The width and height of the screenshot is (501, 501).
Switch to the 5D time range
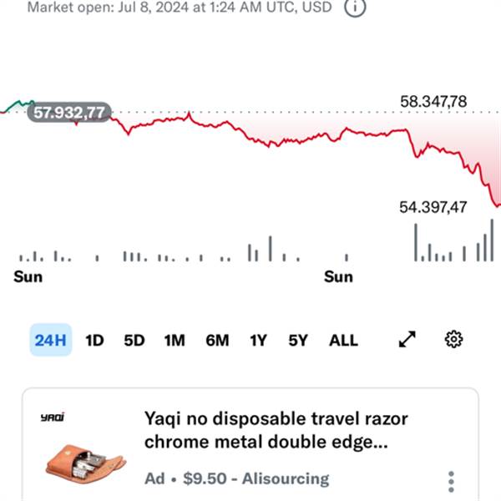(x=134, y=341)
